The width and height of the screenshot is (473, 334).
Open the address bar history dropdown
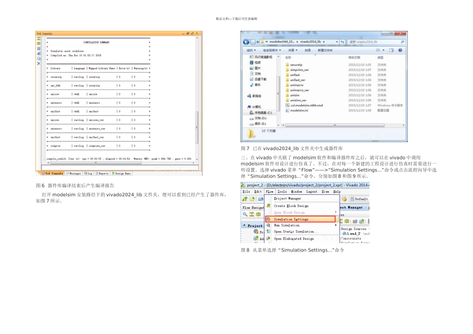337,42
